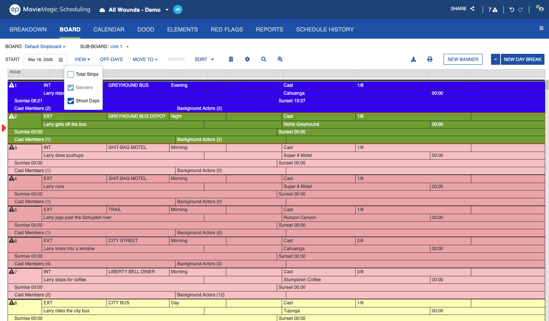Open the cloud project icon
Screen dimensions: 549x321
pos(102,10)
